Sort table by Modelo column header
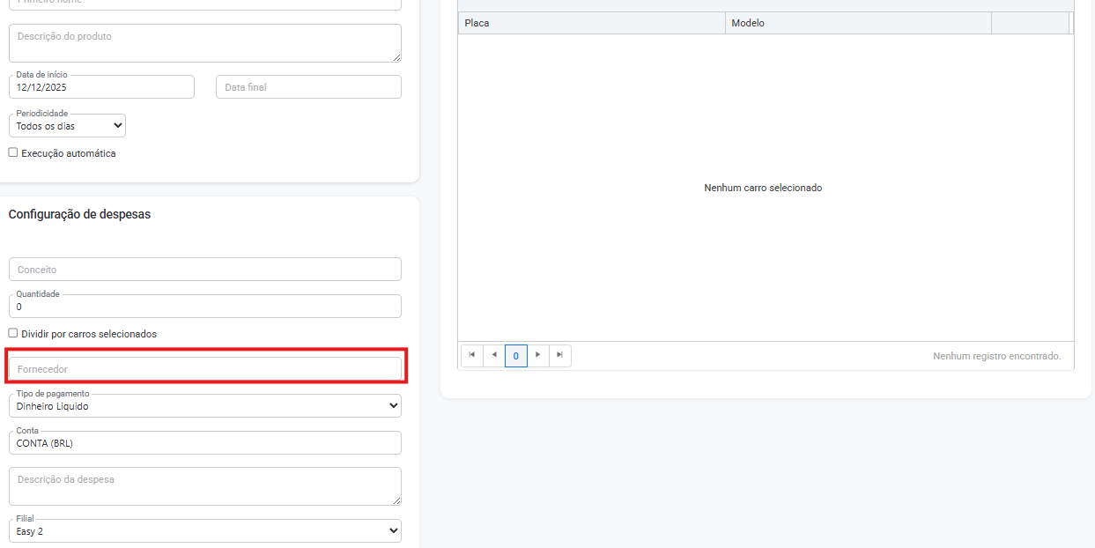The image size is (1095, 548). pyautogui.click(x=858, y=23)
